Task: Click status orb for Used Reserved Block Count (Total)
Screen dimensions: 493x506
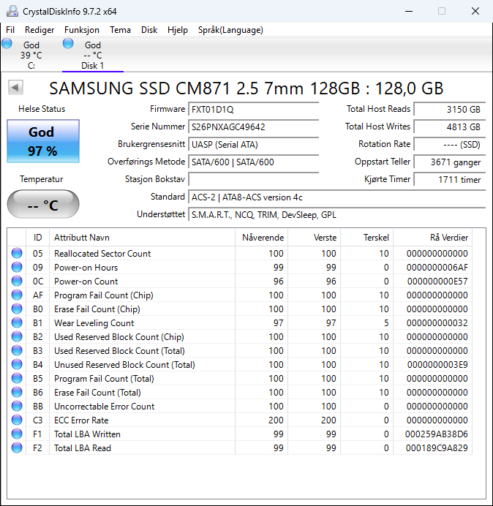Action: [x=17, y=350]
